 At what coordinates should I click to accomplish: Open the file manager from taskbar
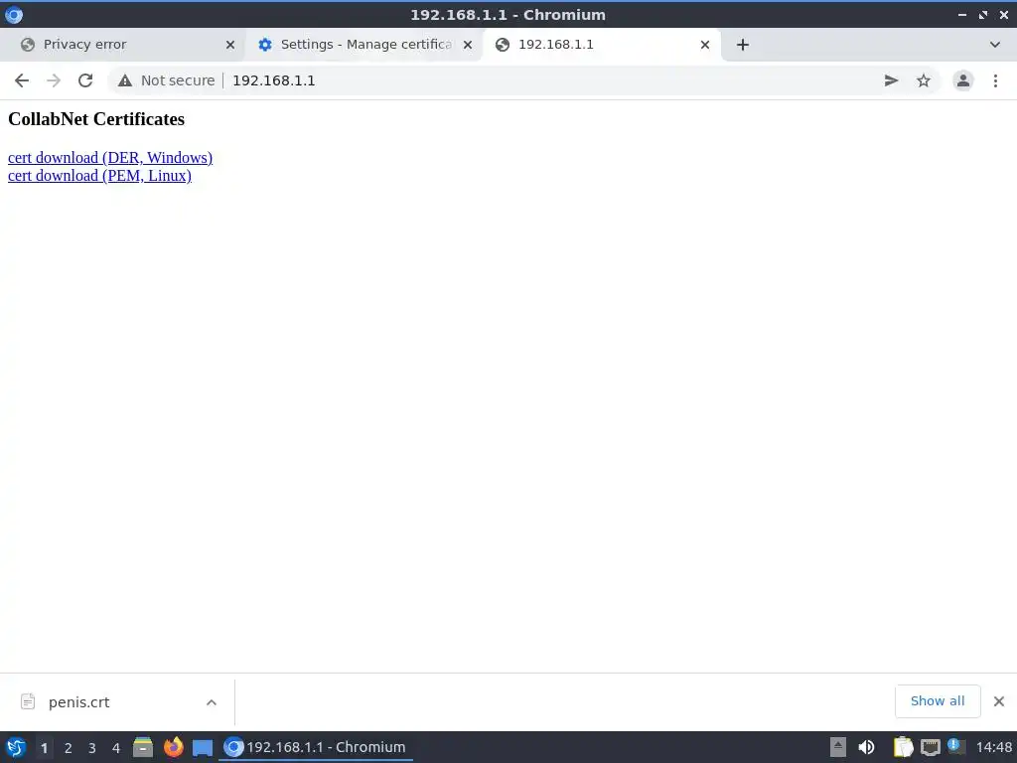pos(143,747)
